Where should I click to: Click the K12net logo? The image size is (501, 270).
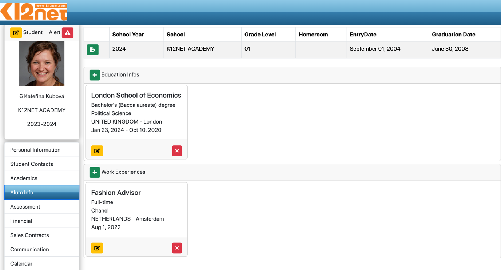pyautogui.click(x=34, y=12)
